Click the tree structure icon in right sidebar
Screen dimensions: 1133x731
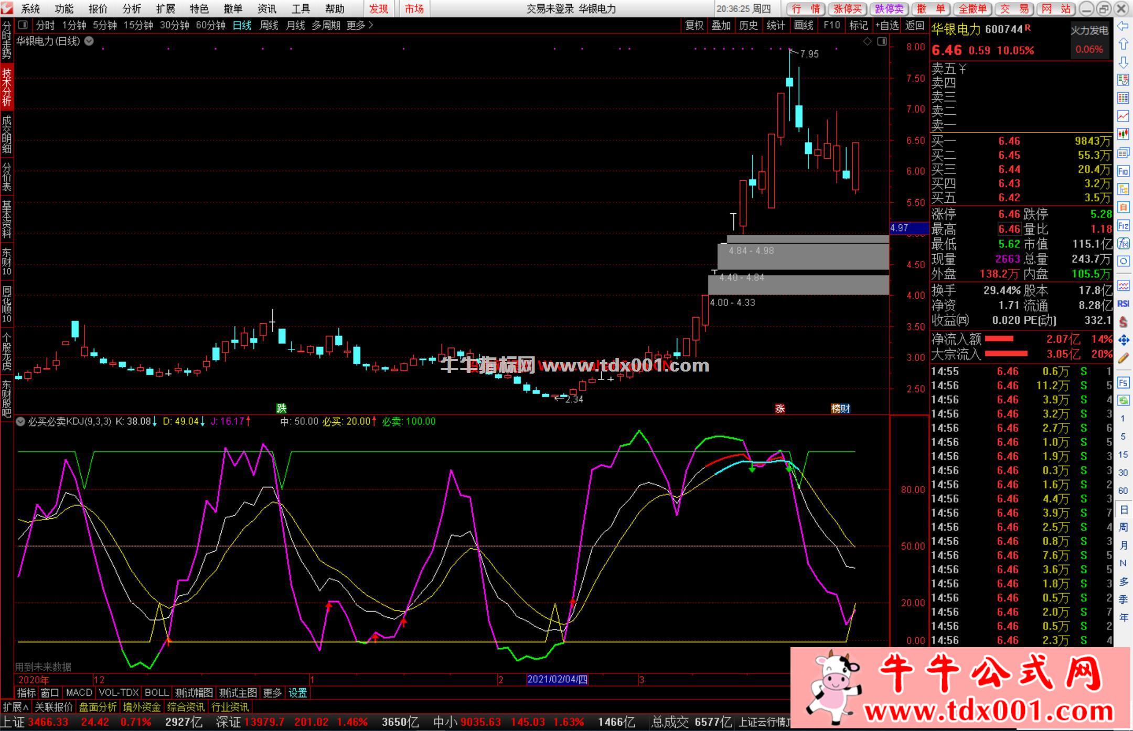tap(1123, 189)
